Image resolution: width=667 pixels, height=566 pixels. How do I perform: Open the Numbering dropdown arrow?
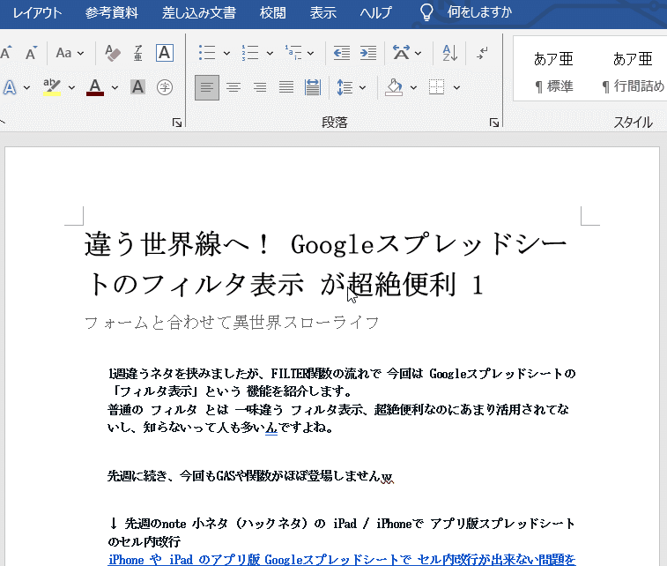click(x=270, y=53)
